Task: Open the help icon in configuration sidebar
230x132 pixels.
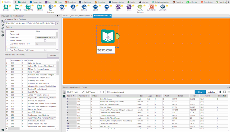Action: click(x=2, y=35)
